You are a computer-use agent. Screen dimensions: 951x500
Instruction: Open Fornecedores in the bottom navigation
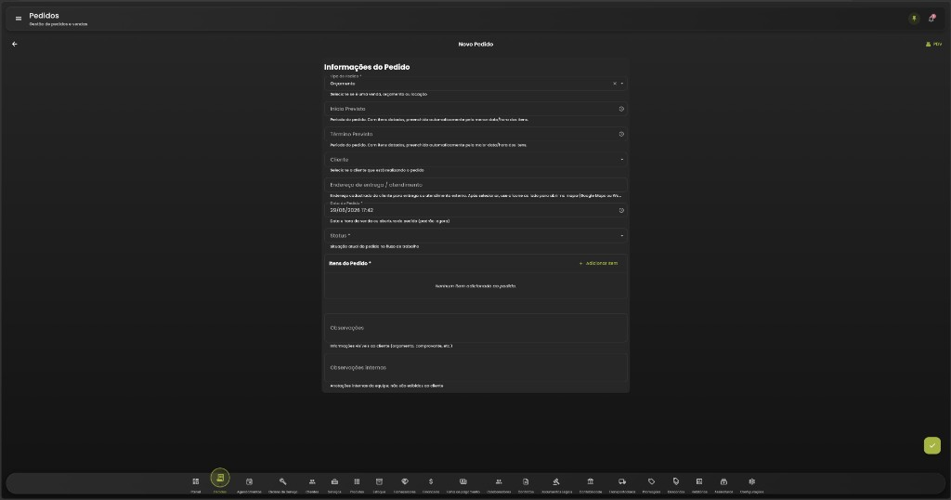point(405,485)
